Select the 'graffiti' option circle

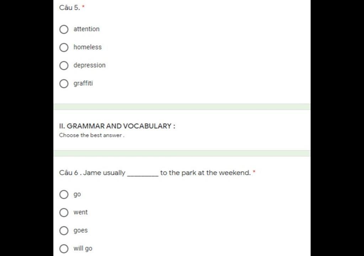click(64, 84)
